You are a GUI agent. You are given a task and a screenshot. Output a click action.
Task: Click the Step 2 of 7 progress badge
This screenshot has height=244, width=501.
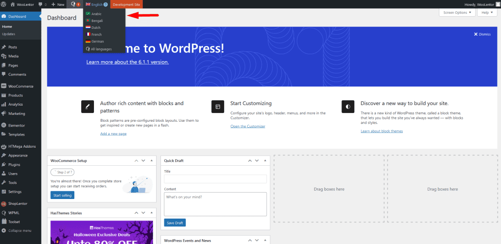click(63, 172)
